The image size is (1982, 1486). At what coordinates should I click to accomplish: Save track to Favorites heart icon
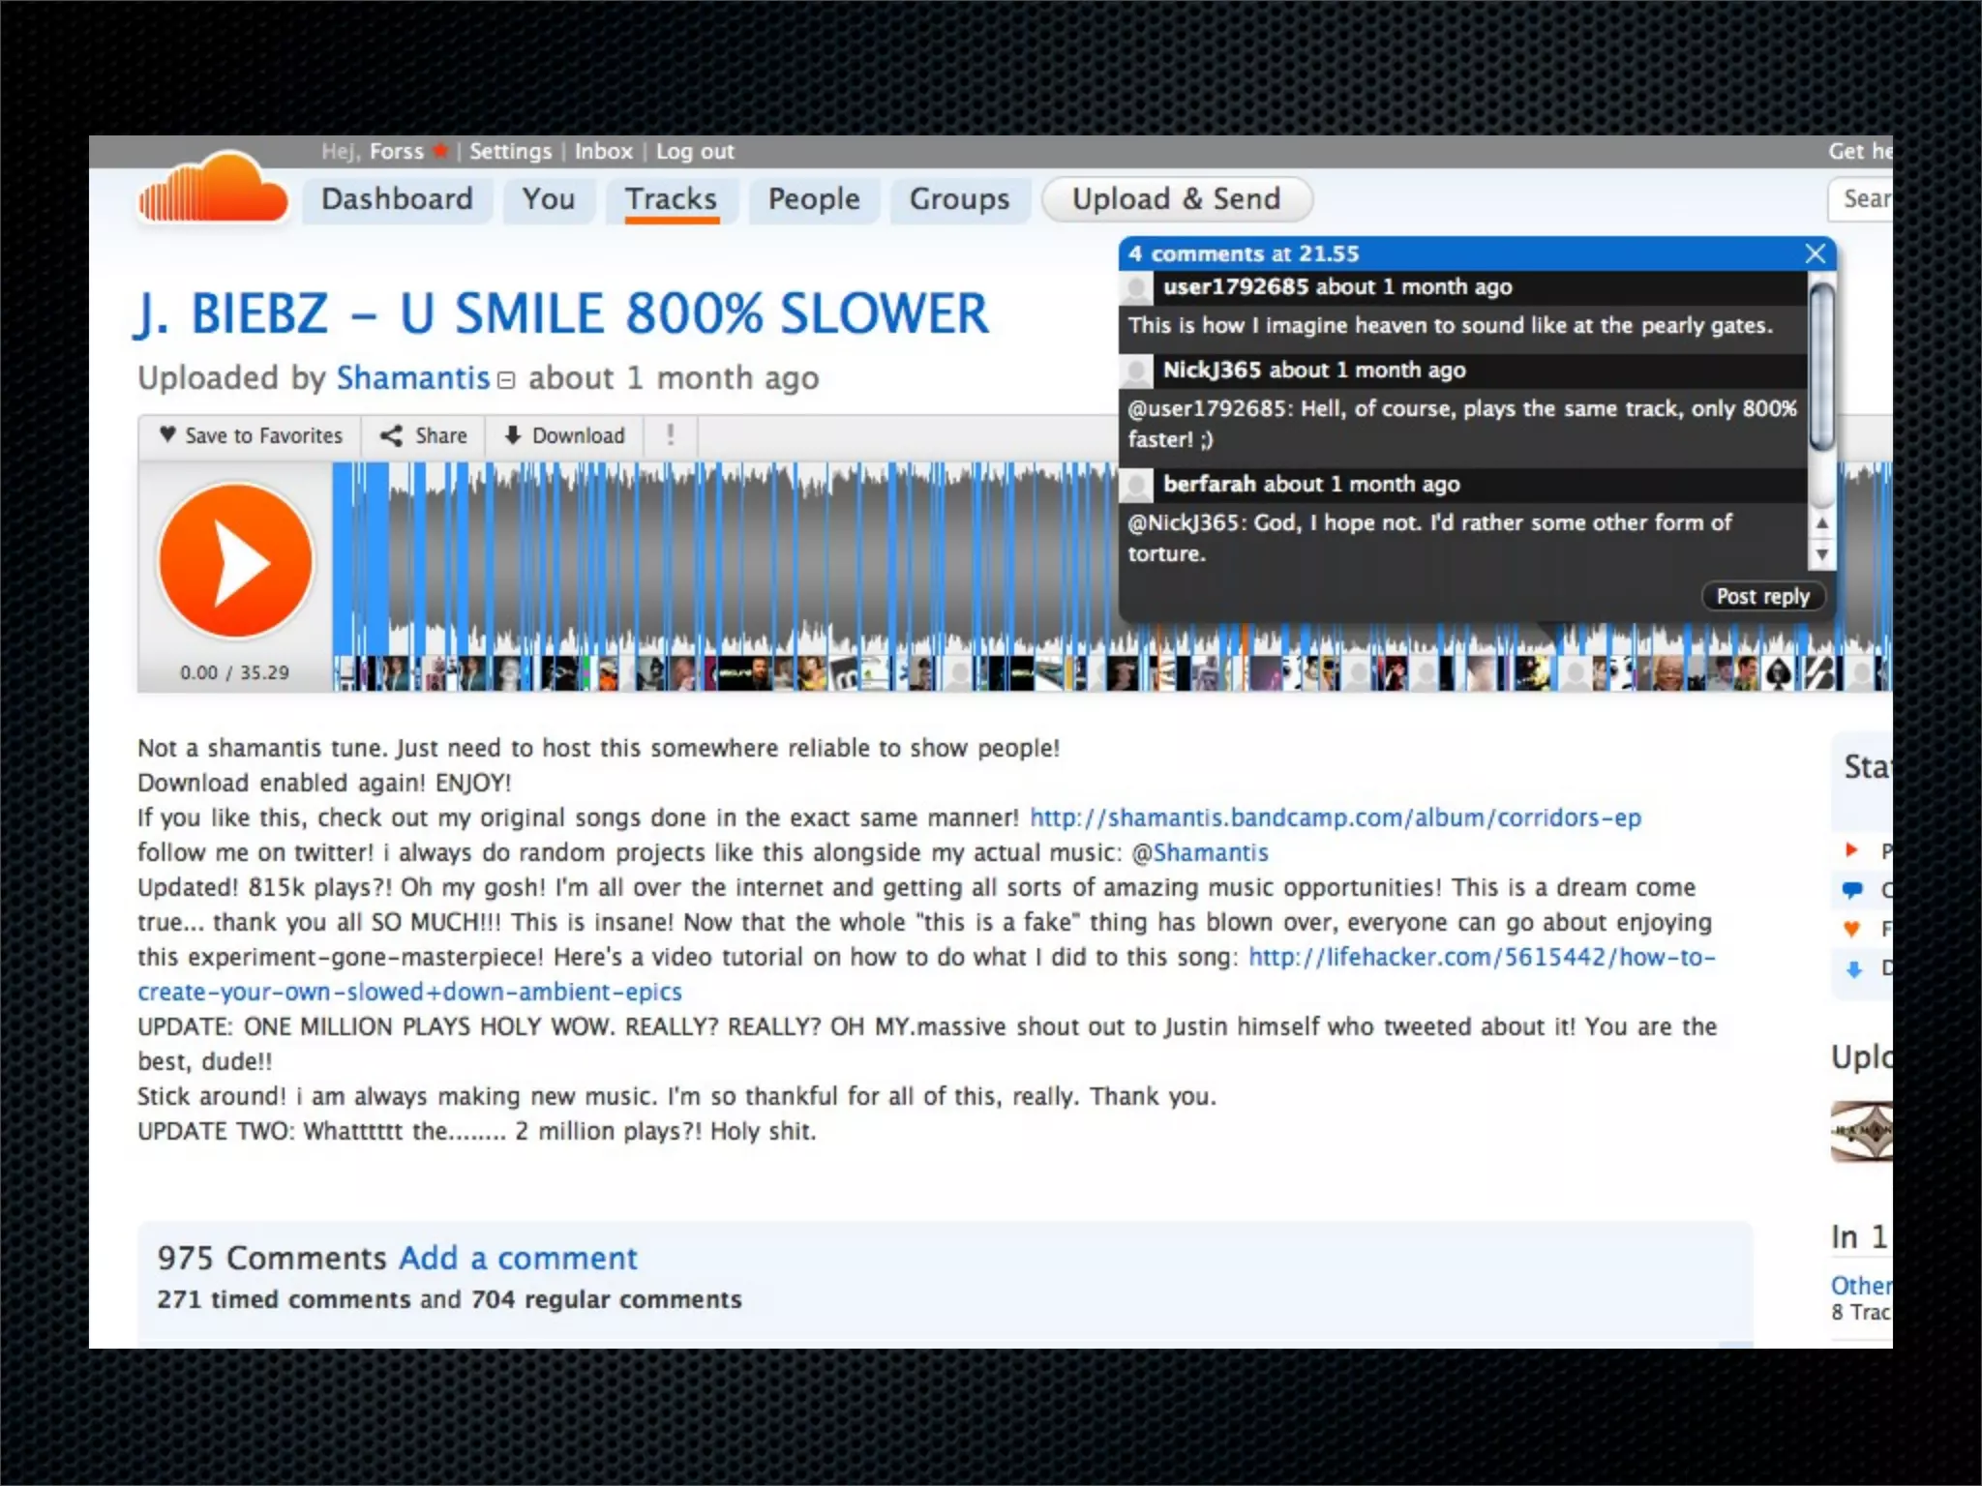coord(167,434)
